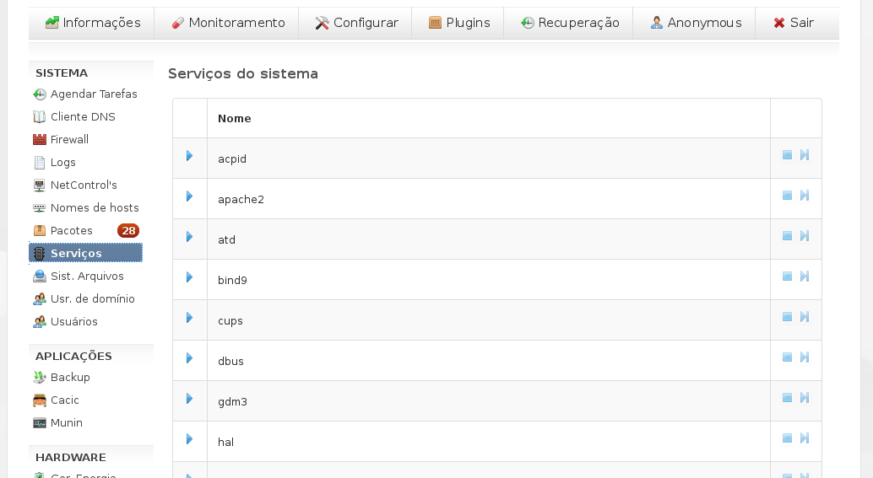Screen dimensions: 873x478
Task: Open the Backup application
Action: tap(62, 378)
